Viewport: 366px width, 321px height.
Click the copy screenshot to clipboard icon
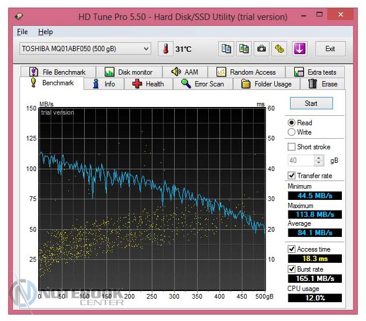244,49
